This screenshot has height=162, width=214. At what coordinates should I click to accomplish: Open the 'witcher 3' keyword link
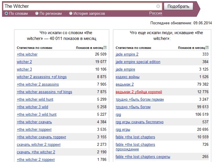pyautogui.click(x=24, y=69)
